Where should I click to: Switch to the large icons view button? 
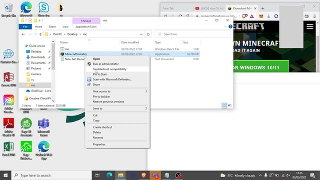[229, 105]
